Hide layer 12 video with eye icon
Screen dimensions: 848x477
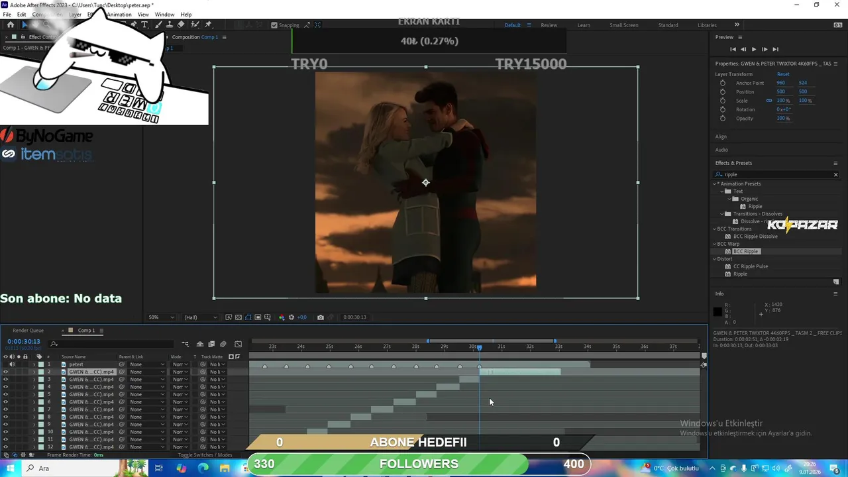pos(5,447)
